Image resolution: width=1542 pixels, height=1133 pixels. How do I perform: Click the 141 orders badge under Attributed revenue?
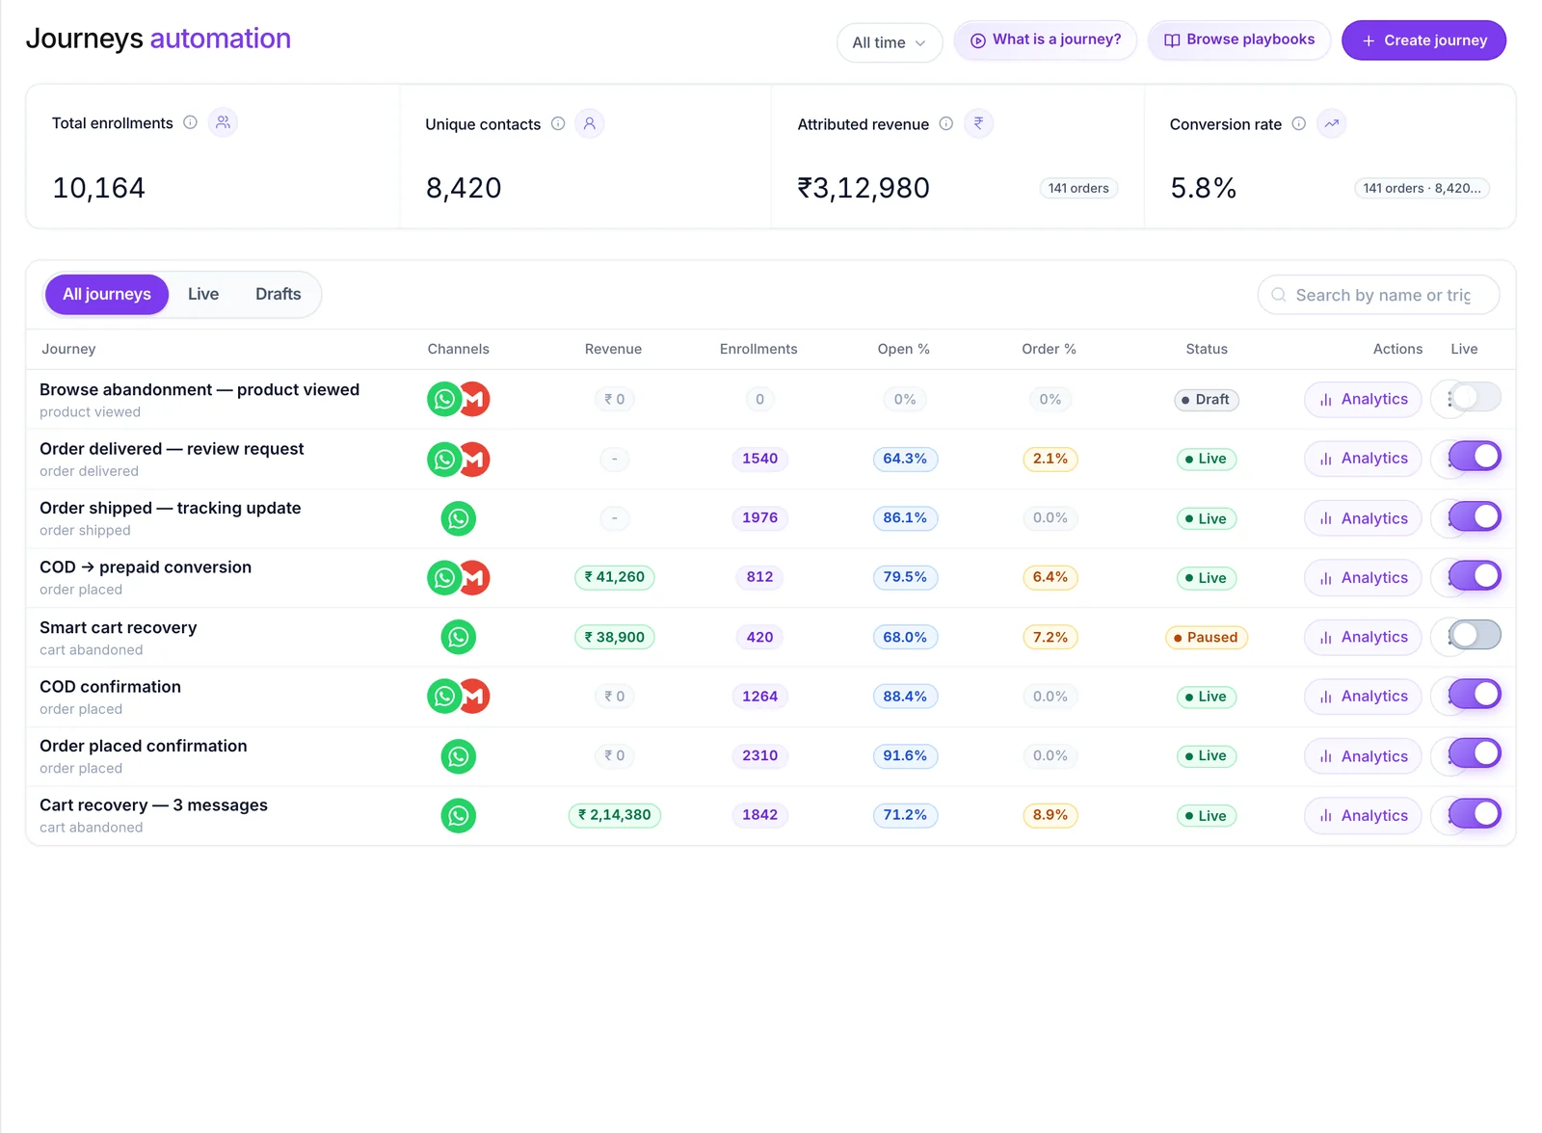coord(1078,188)
